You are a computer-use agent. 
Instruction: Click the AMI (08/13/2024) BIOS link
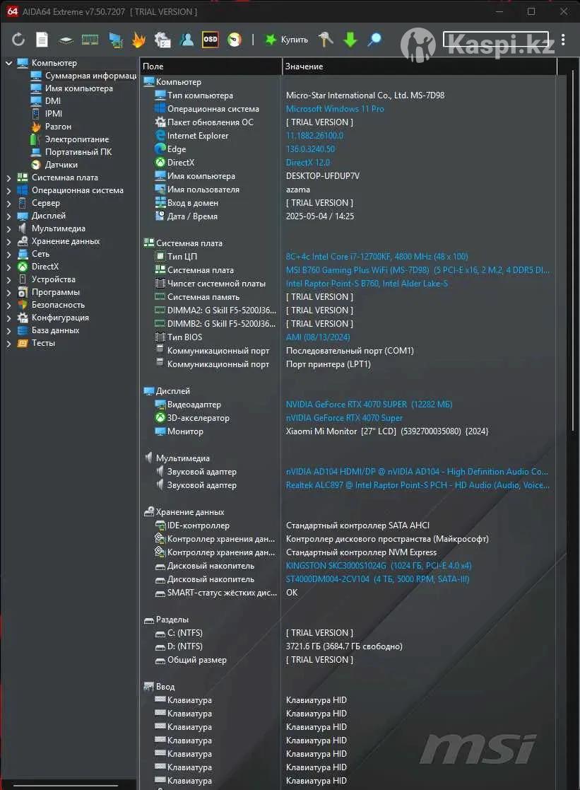(x=318, y=337)
